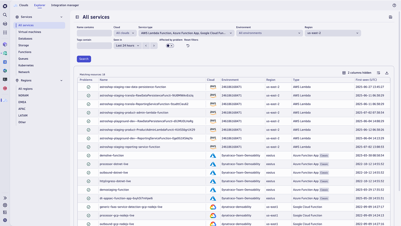401x226 pixels.
Task: Click the help question mark icon
Action: pos(394,5)
